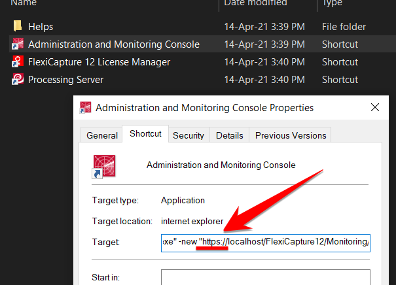Click into the Target input field
This screenshot has width=396, height=285.
266,243
